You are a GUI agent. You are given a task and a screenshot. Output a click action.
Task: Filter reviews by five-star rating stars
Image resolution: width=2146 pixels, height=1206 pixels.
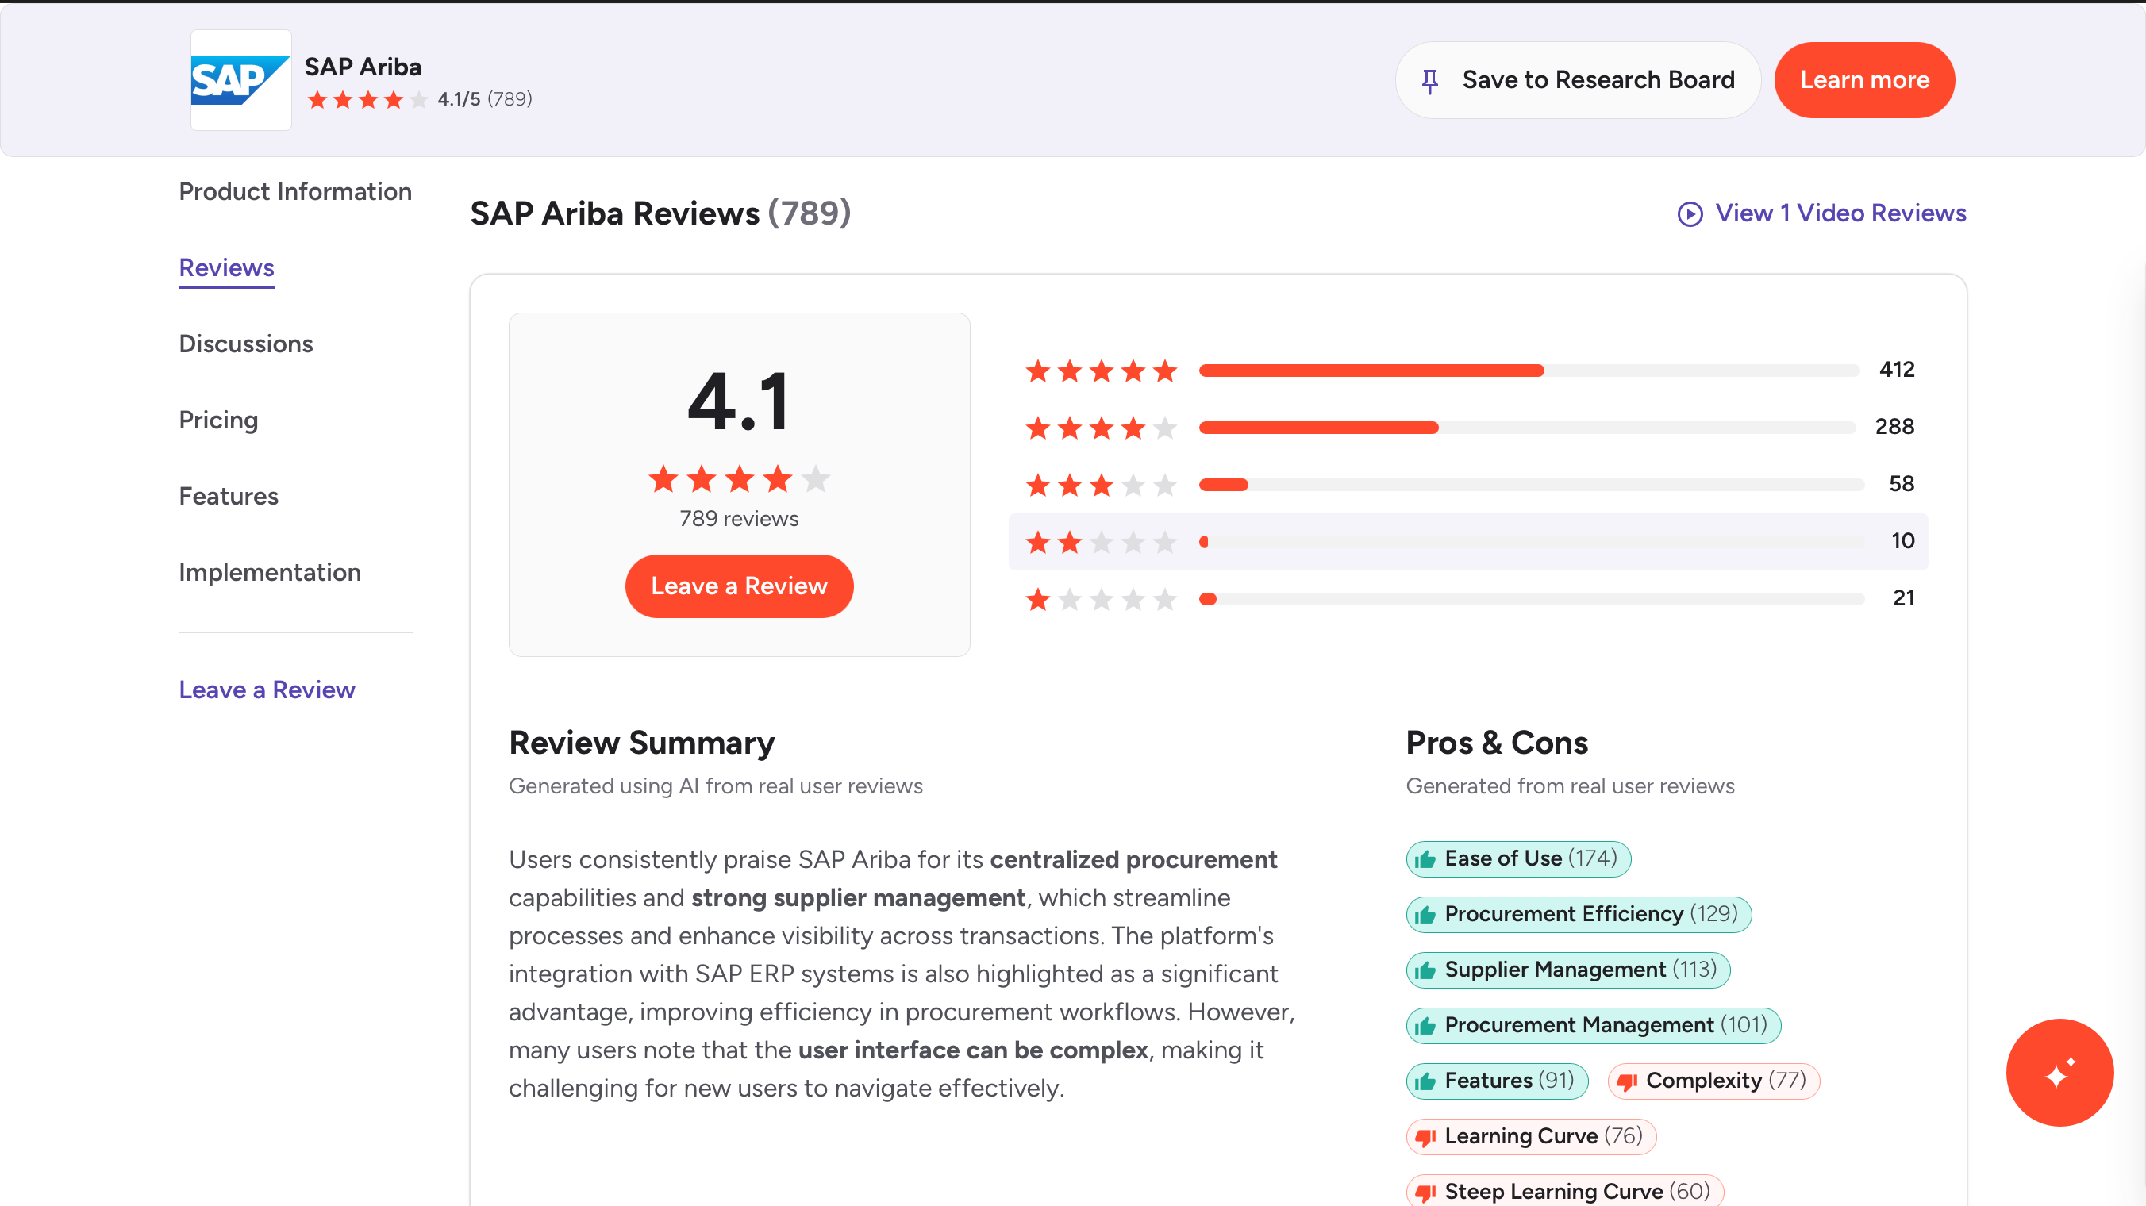(x=1101, y=371)
